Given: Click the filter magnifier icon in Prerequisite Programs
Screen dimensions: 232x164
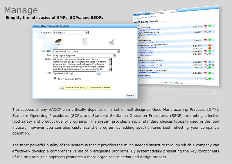Looking at the screenshot, I should coord(136,18).
